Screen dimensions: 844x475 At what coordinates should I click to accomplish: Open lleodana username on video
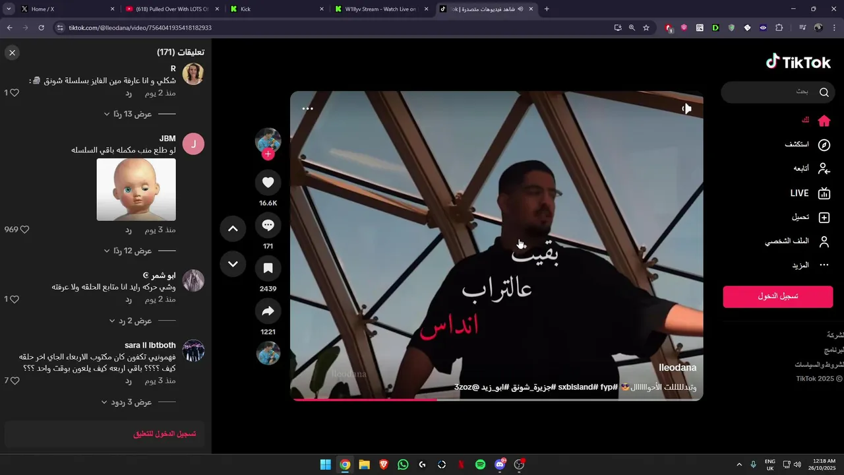677,367
